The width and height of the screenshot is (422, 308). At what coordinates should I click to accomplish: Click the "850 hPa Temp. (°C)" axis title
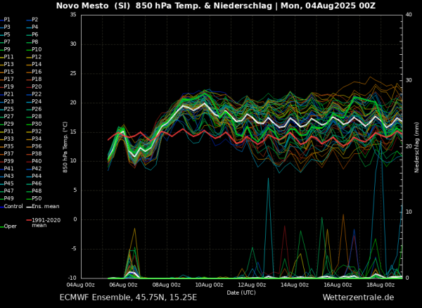(x=65, y=147)
